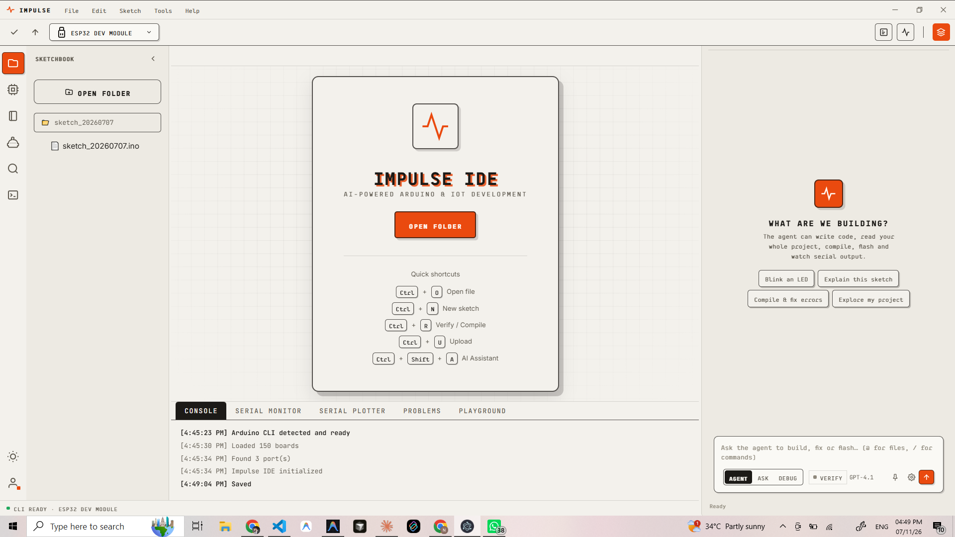Switch to the Problems tab
This screenshot has height=537, width=955.
[422, 411]
